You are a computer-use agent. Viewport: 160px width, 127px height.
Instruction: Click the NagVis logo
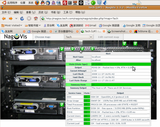click(x=16, y=37)
